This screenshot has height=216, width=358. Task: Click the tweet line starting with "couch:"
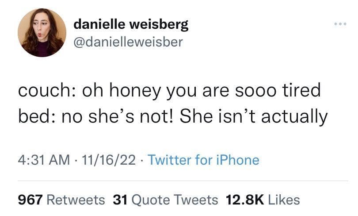[x=169, y=91]
